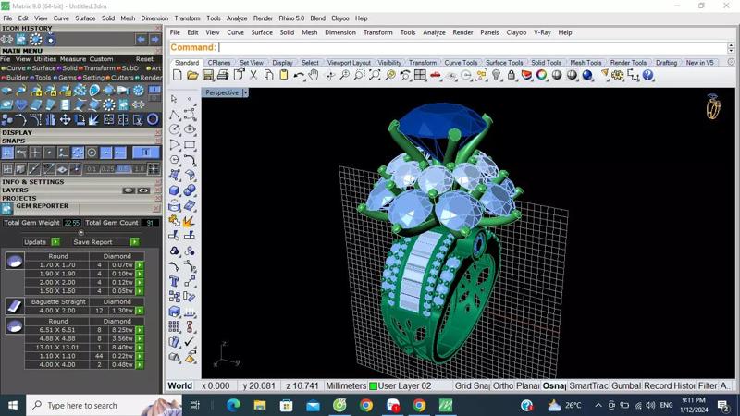Click the Save Report button

click(x=105, y=242)
